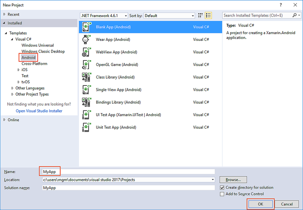This screenshot has width=303, height=210.
Task: Open search options dropdown arrow
Action: tap(299, 15)
